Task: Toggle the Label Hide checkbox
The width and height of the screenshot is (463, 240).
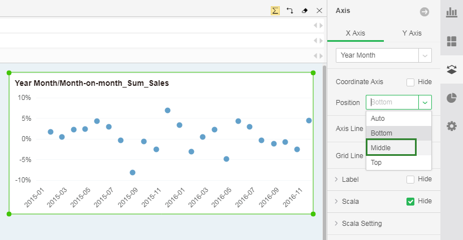Action: click(x=411, y=180)
